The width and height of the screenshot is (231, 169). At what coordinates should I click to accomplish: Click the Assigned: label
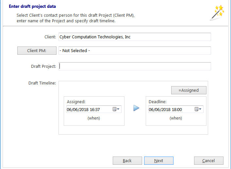(x=76, y=102)
